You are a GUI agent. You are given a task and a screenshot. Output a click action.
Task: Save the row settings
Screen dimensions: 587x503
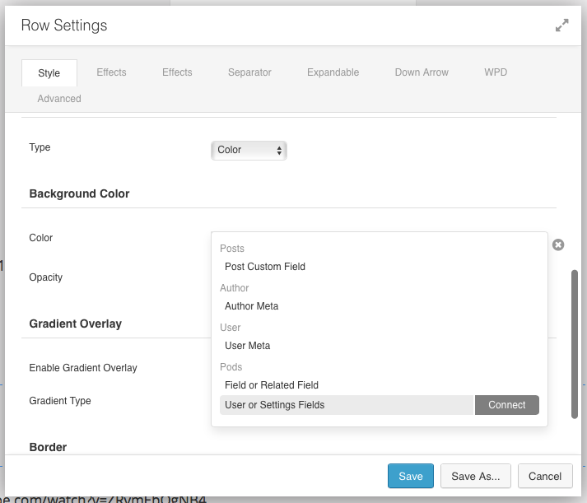(x=411, y=476)
